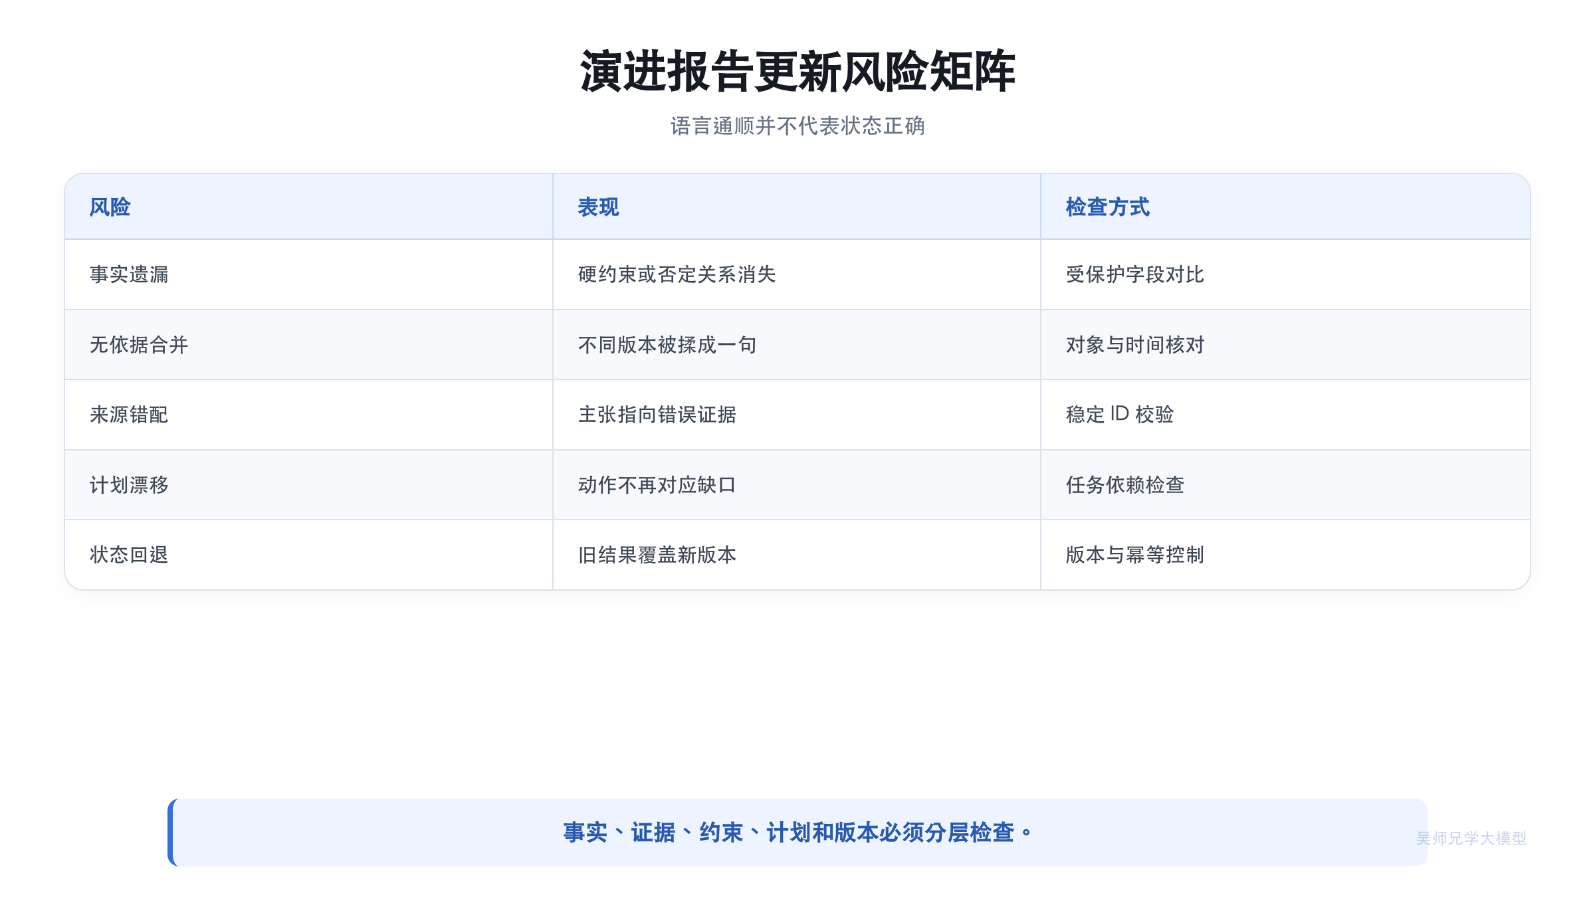
Task: Select the cell 版本与幂等控制
Action: (1285, 555)
